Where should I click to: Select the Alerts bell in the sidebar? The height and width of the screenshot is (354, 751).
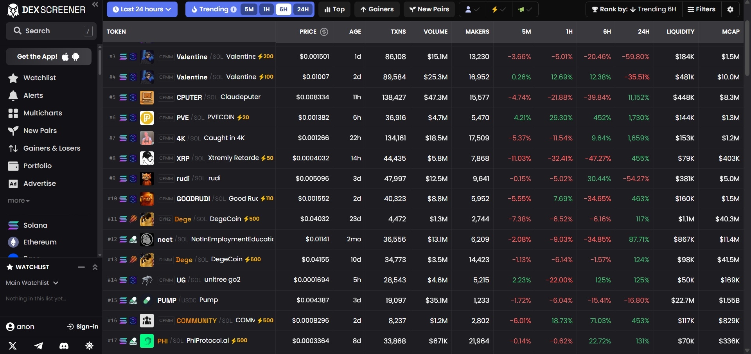[33, 95]
